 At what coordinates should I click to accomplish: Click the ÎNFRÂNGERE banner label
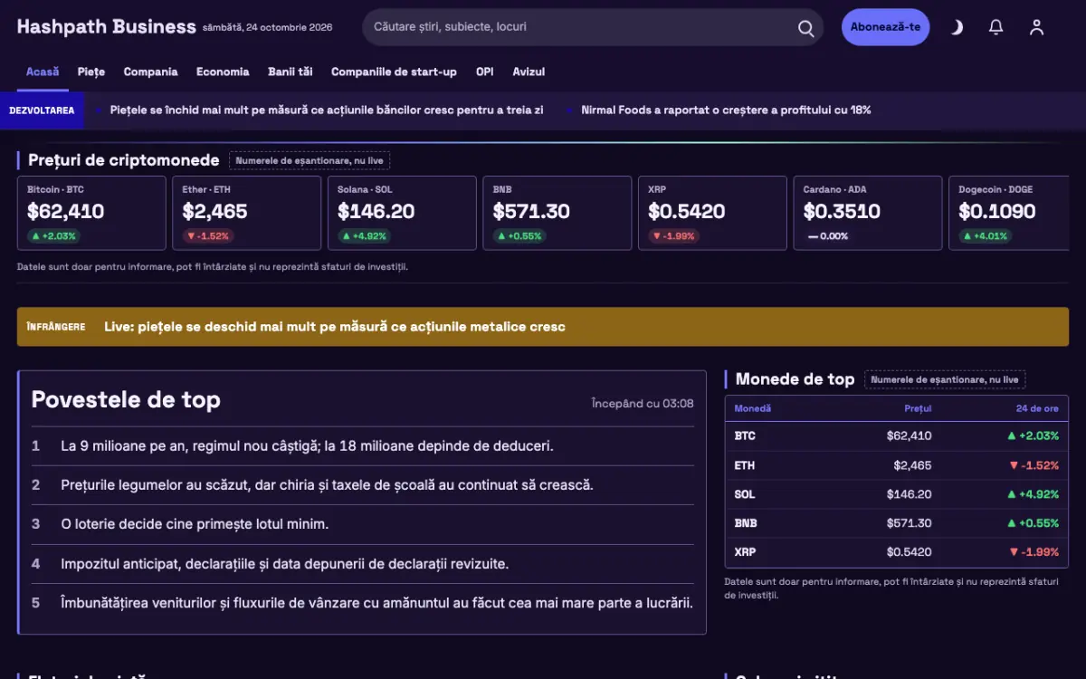(56, 327)
